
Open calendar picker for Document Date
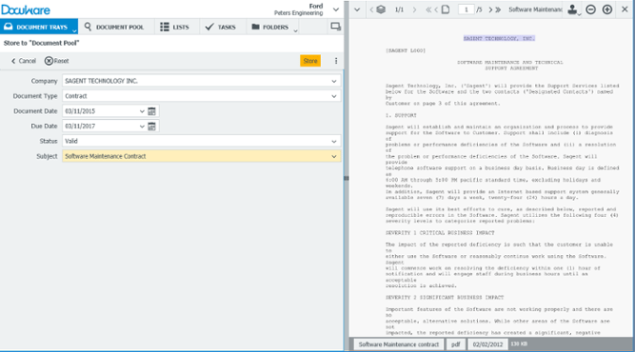(x=152, y=111)
